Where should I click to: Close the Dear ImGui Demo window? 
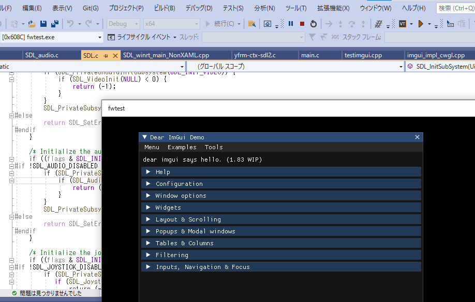point(417,137)
